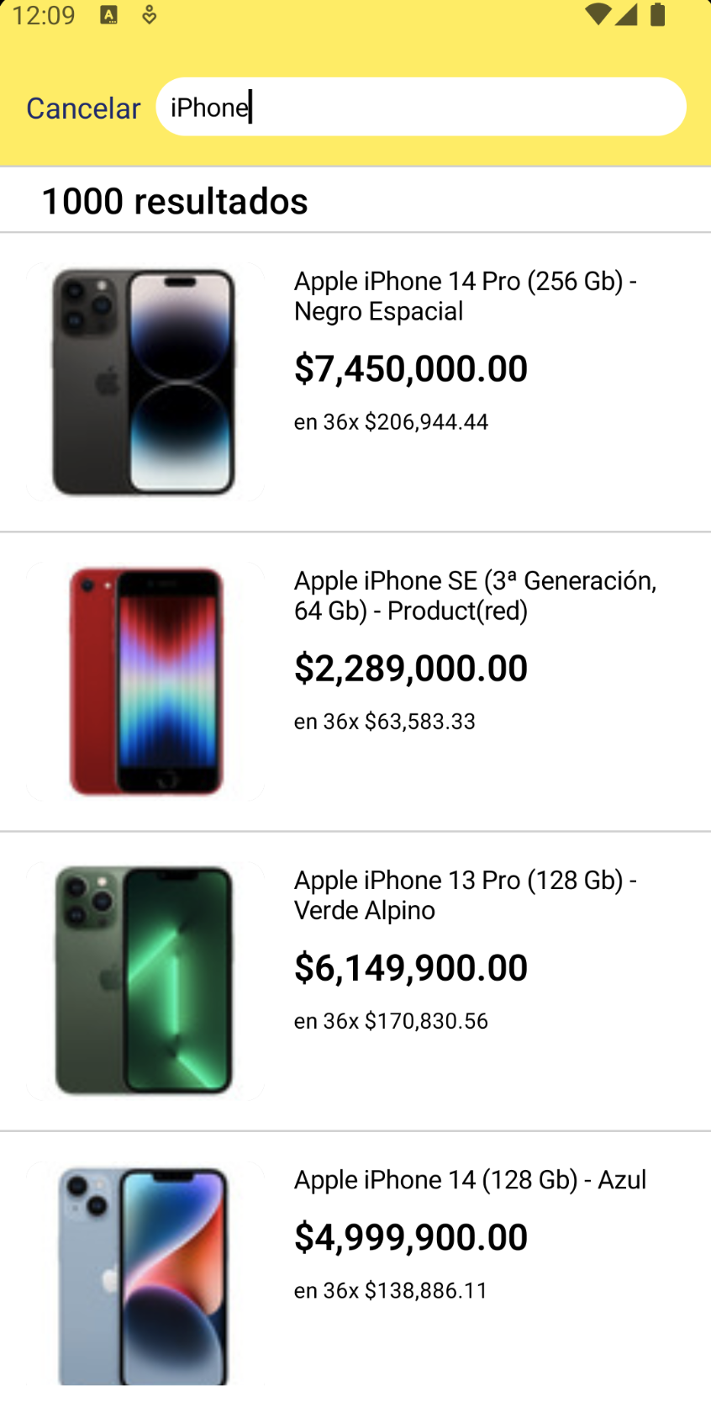
Task: Open the iPhone 14 Pro Negro Espacial listing
Action: click(466, 296)
